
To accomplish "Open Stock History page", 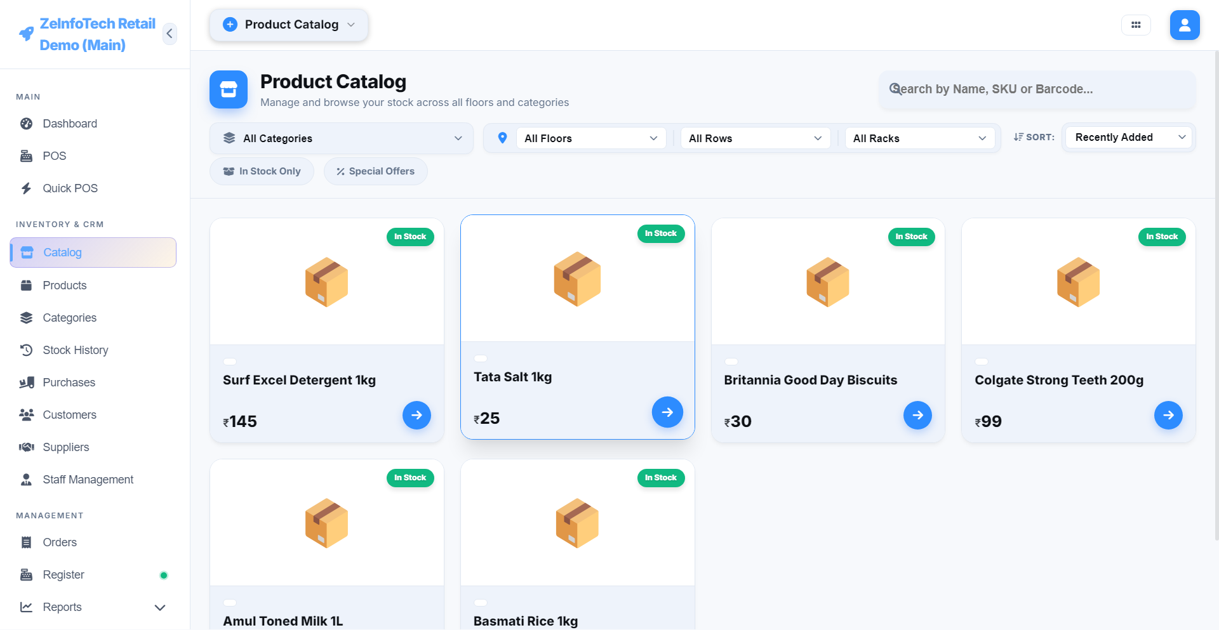I will click(93, 350).
